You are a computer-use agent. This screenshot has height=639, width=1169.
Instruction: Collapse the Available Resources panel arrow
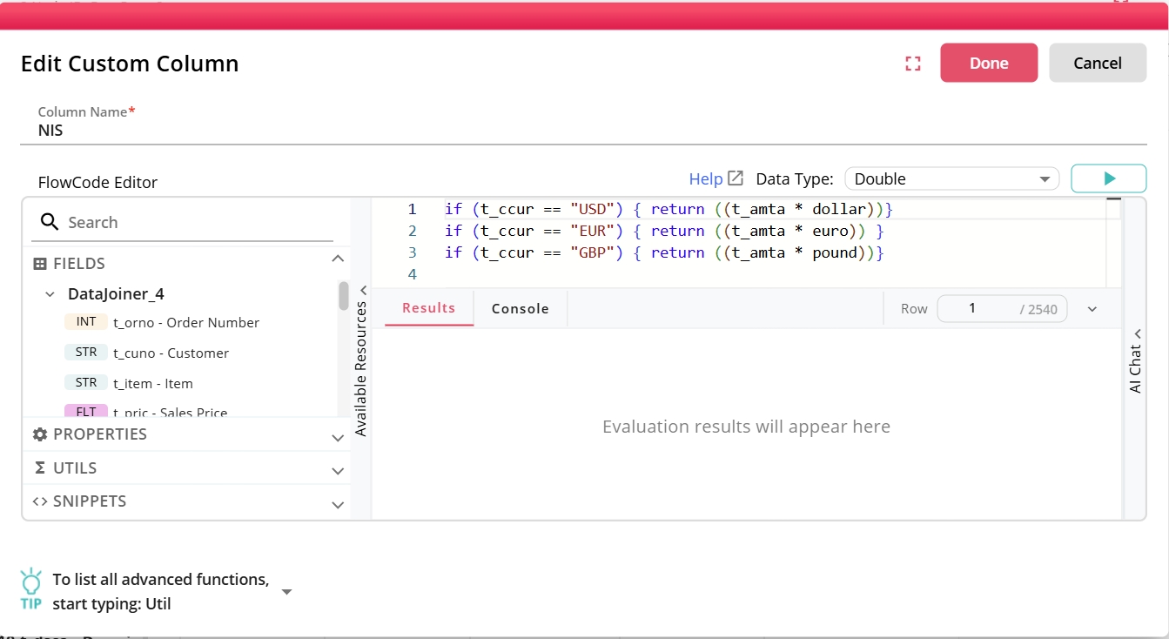363,290
